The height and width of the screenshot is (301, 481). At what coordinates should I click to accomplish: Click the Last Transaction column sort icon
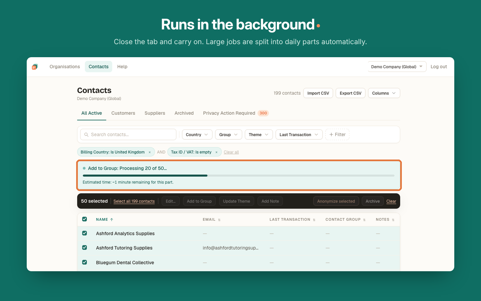pyautogui.click(x=314, y=220)
